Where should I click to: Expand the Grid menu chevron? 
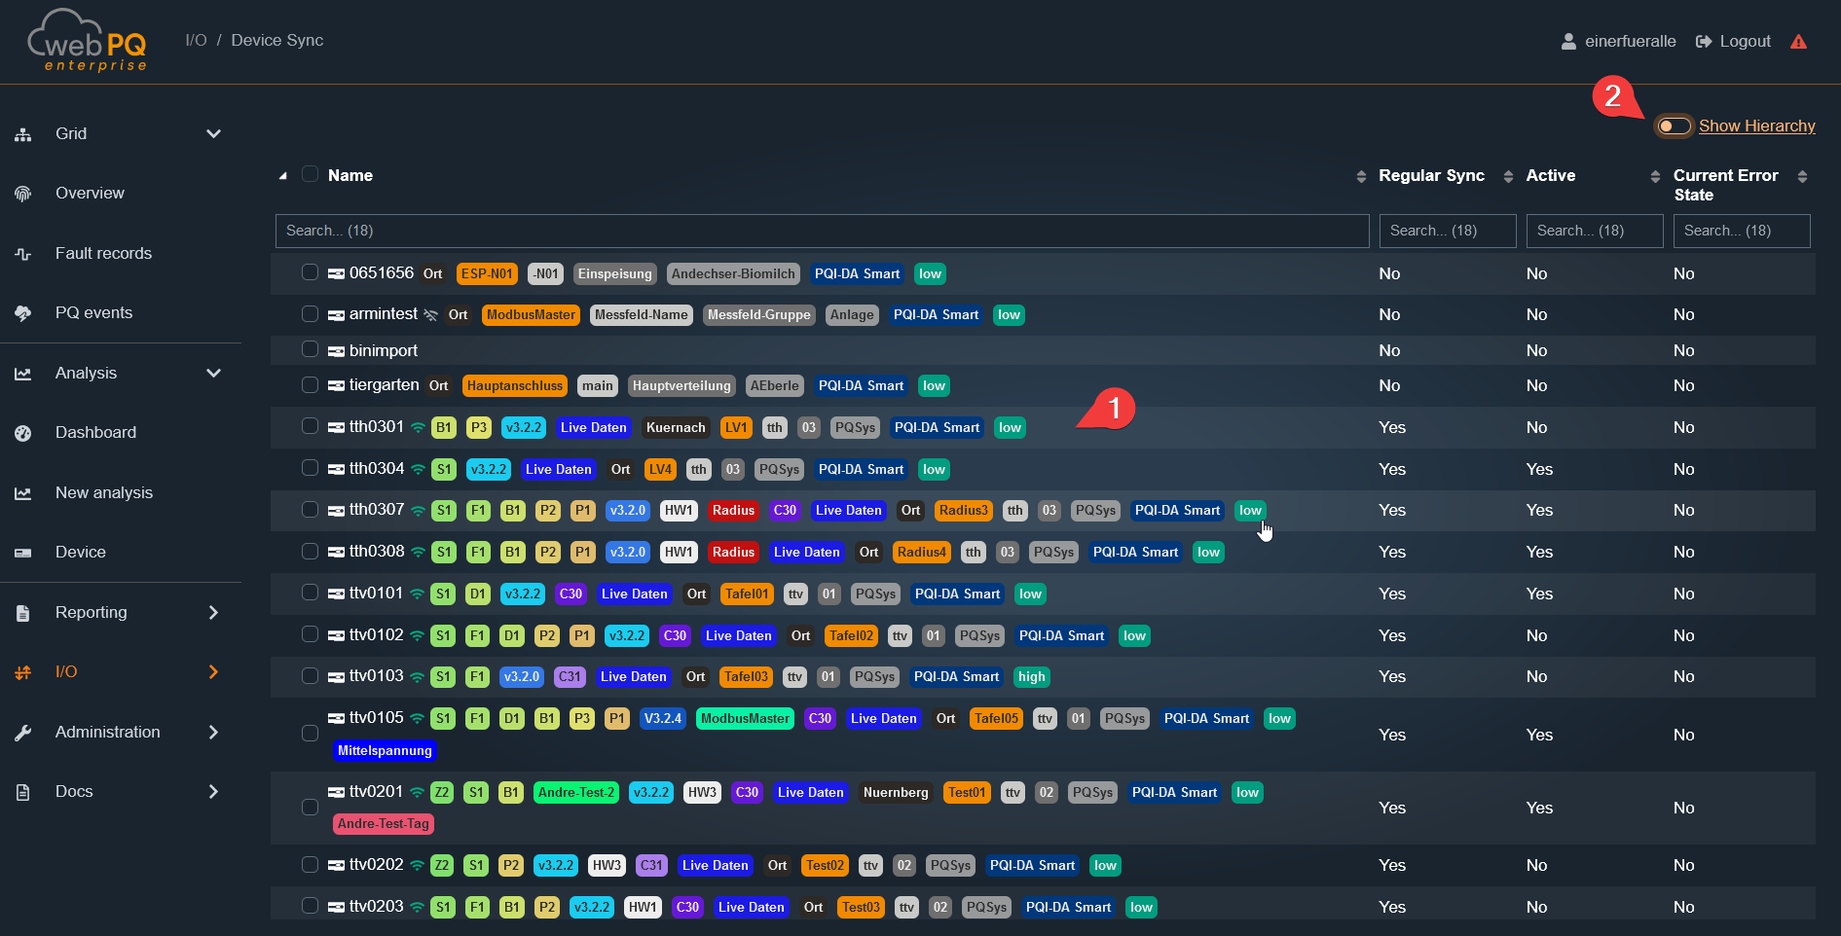[x=213, y=134]
